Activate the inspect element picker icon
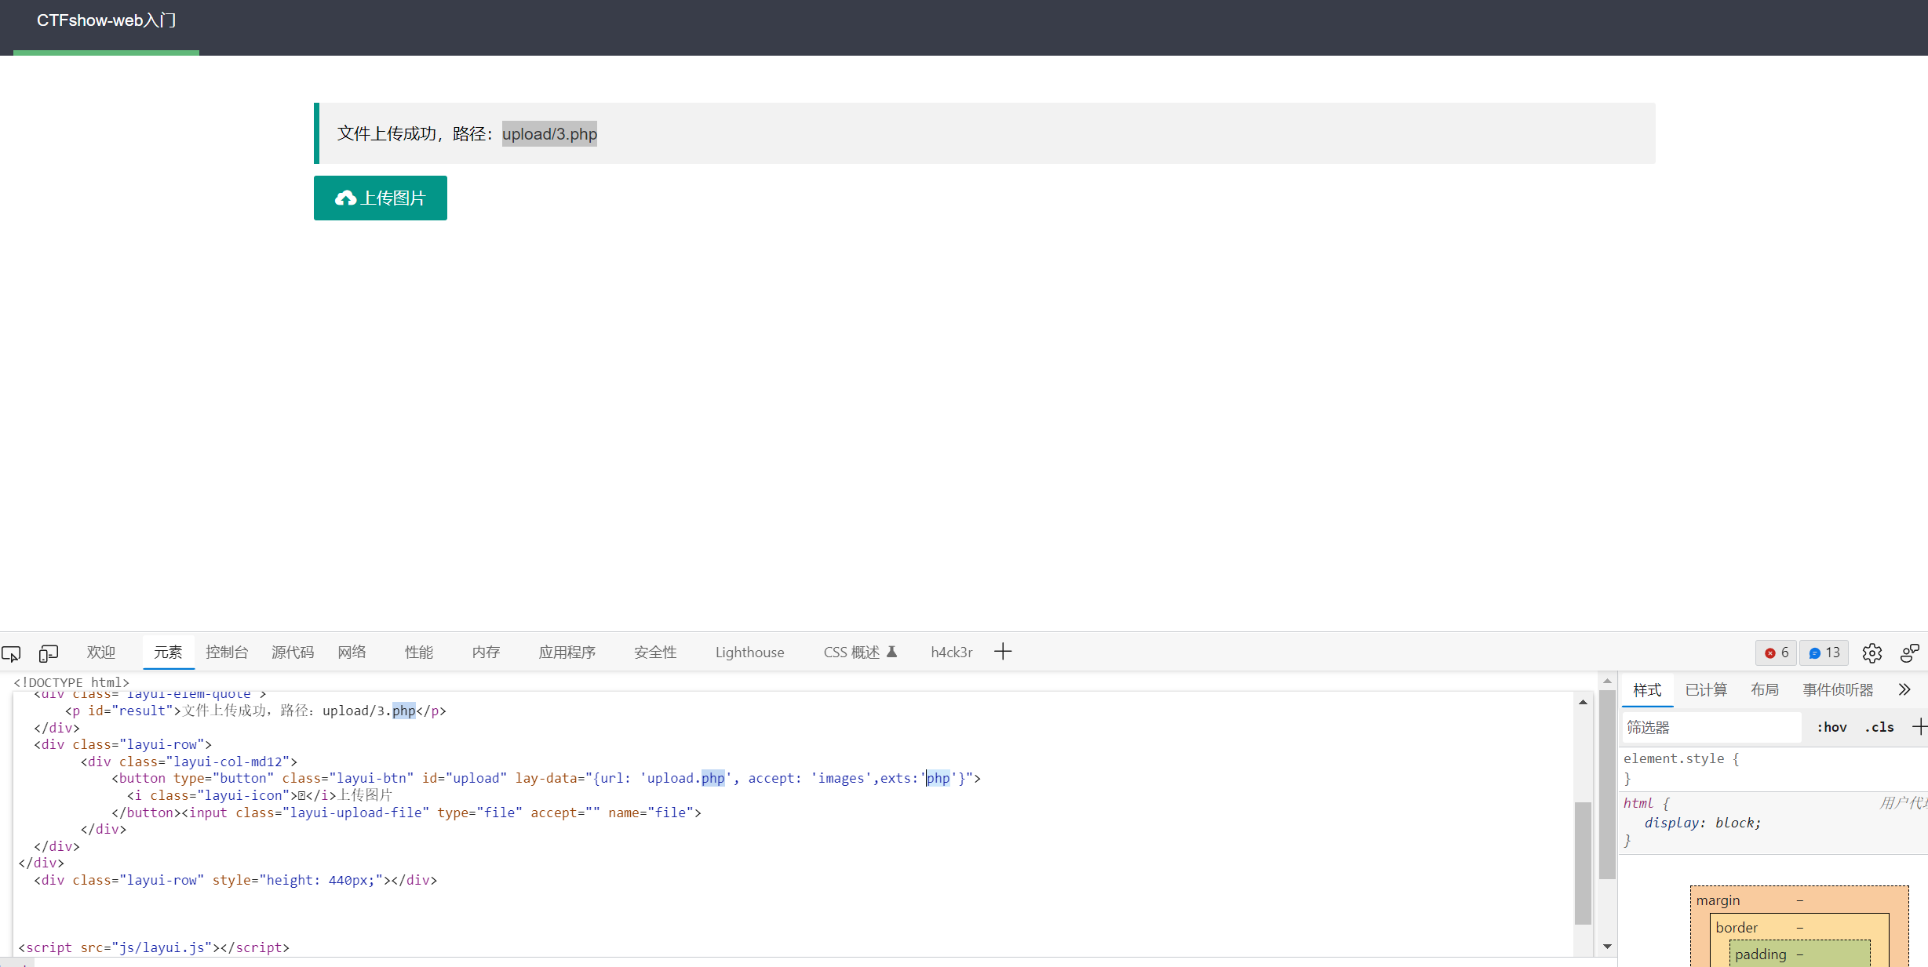This screenshot has height=967, width=1928. click(11, 653)
